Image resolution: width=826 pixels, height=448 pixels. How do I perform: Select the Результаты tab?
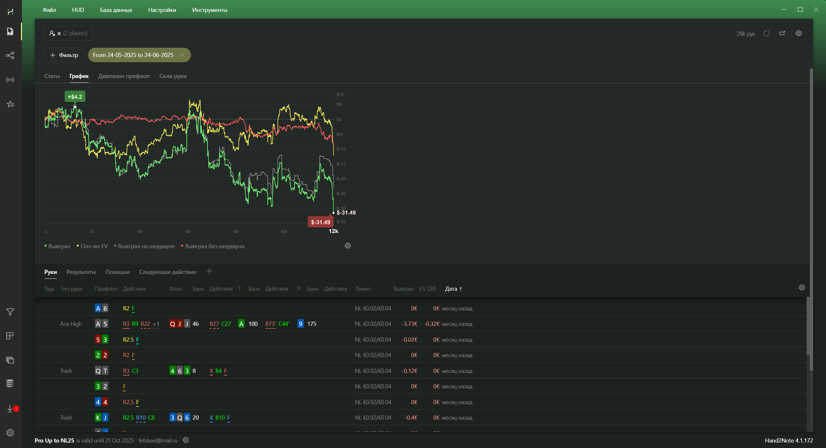pyautogui.click(x=81, y=272)
